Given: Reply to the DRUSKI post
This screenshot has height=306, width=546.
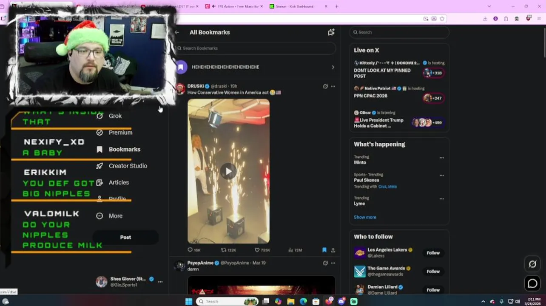Looking at the screenshot, I should (194, 250).
